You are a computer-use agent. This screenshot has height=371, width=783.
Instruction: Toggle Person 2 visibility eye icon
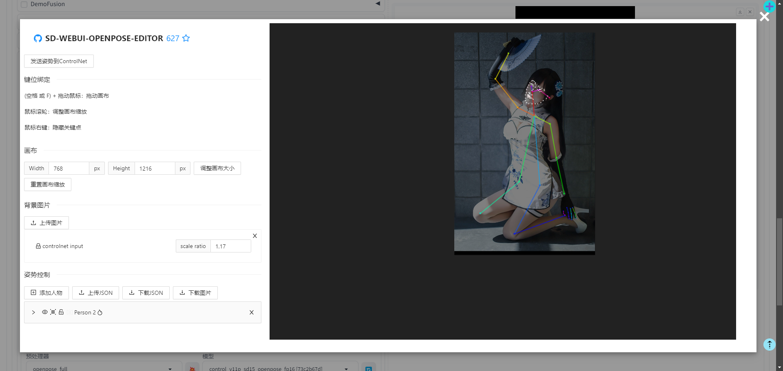click(45, 312)
